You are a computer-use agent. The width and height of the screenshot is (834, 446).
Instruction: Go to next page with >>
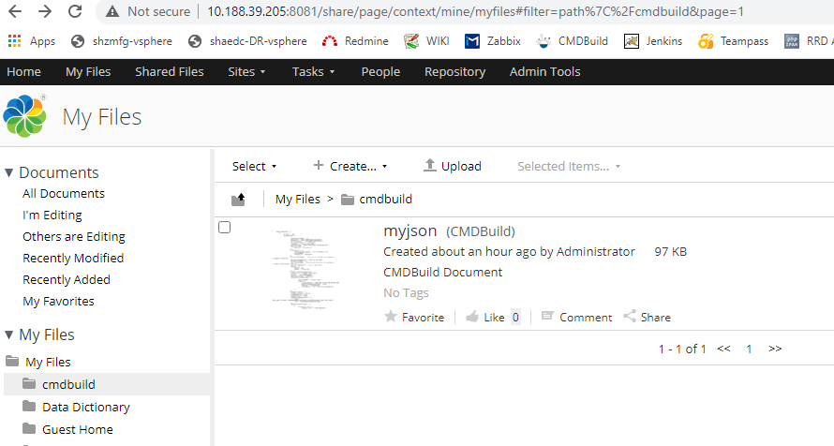(x=775, y=349)
